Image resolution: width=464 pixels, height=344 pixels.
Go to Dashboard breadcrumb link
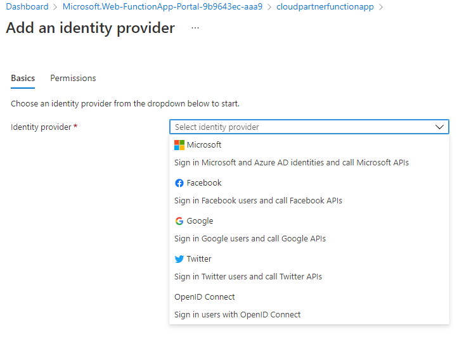tap(27, 7)
